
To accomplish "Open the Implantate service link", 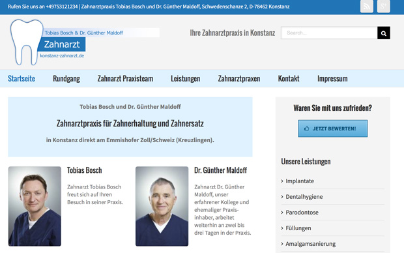I will click(300, 181).
